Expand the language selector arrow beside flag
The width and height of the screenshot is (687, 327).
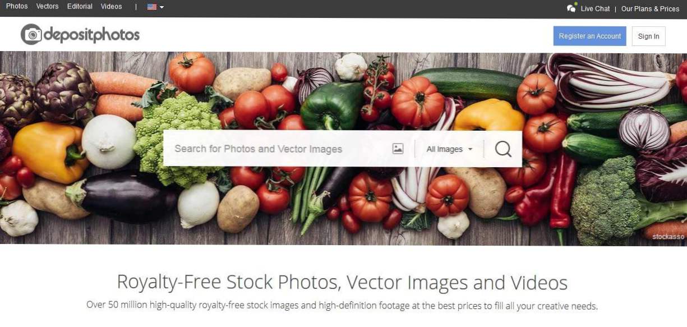(162, 7)
